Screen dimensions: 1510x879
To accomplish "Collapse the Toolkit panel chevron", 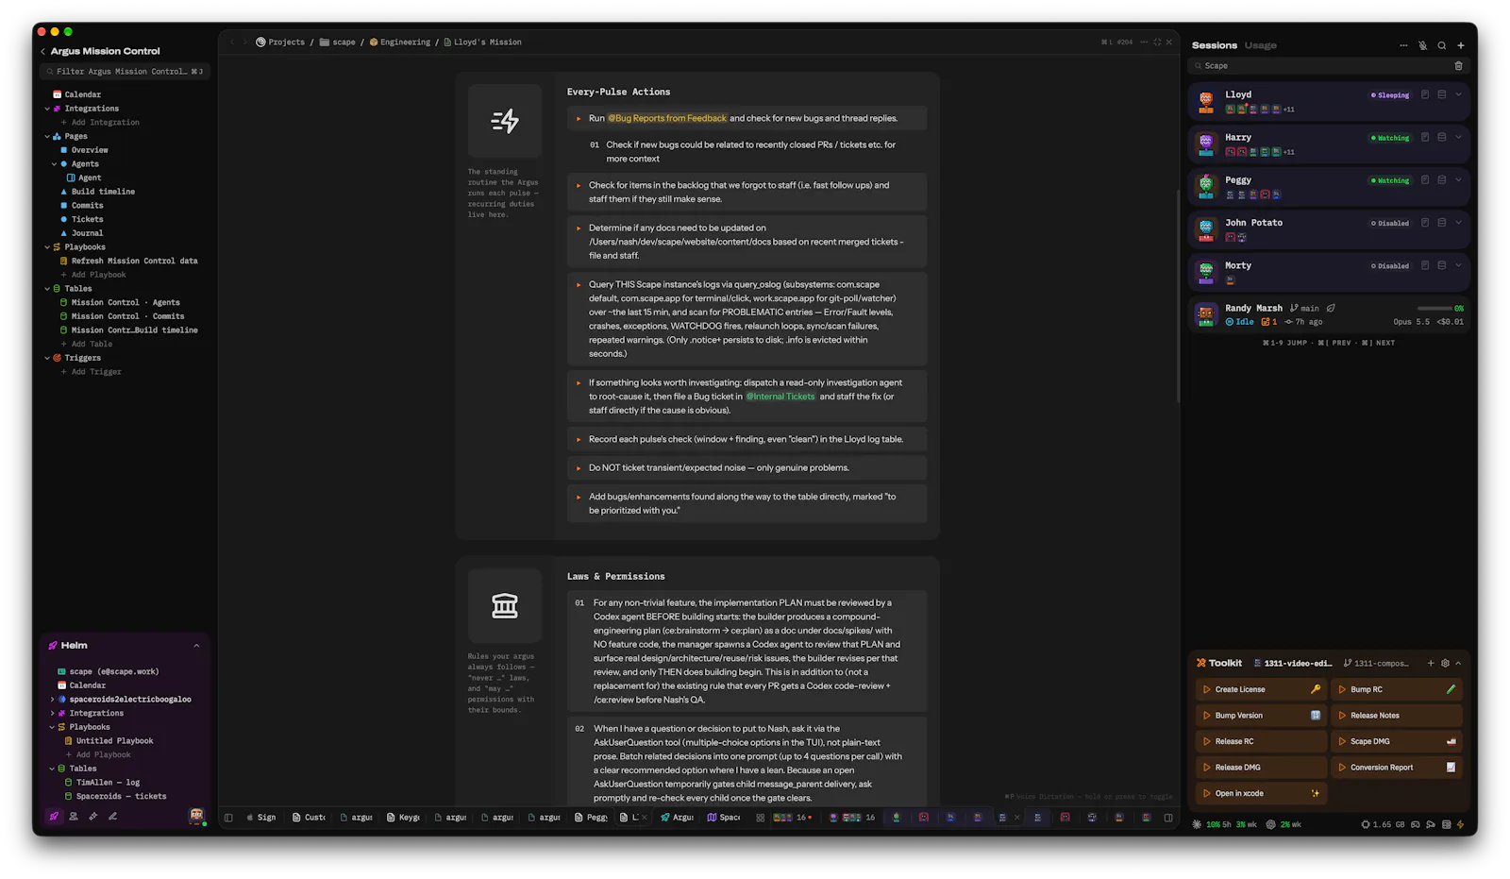I will (x=1458, y=663).
